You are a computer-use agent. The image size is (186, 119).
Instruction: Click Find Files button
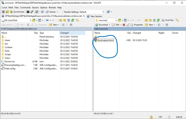click(x=168, y=20)
